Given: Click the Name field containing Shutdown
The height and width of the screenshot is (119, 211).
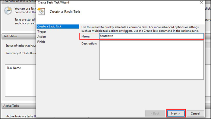Looking at the screenshot, I should 151,36.
